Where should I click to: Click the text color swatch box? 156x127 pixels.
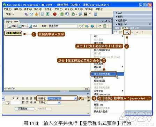(7, 103)
